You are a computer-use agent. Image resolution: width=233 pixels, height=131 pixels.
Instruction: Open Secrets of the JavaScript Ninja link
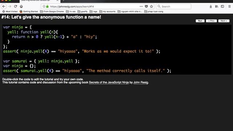(109, 83)
